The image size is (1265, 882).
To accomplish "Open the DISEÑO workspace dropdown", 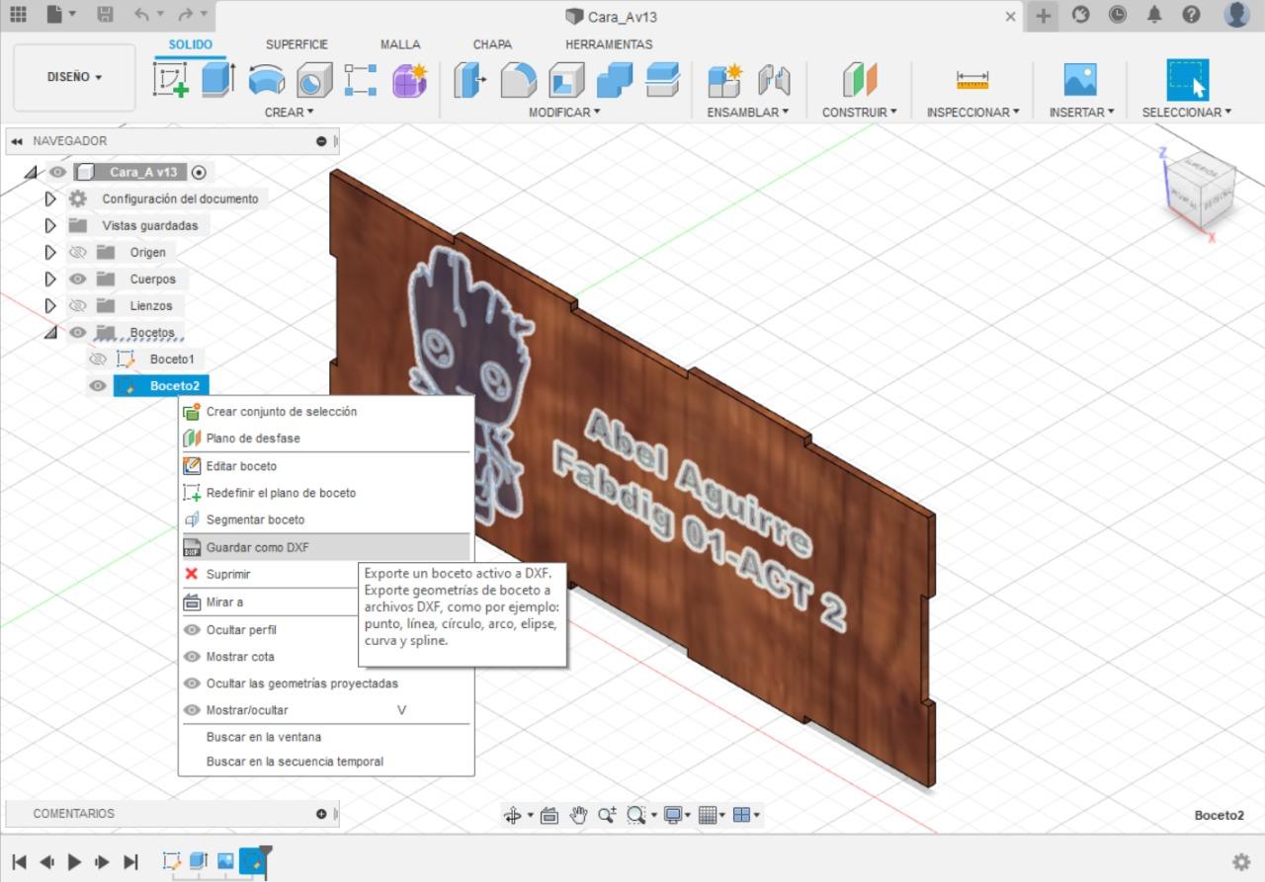I will [75, 77].
